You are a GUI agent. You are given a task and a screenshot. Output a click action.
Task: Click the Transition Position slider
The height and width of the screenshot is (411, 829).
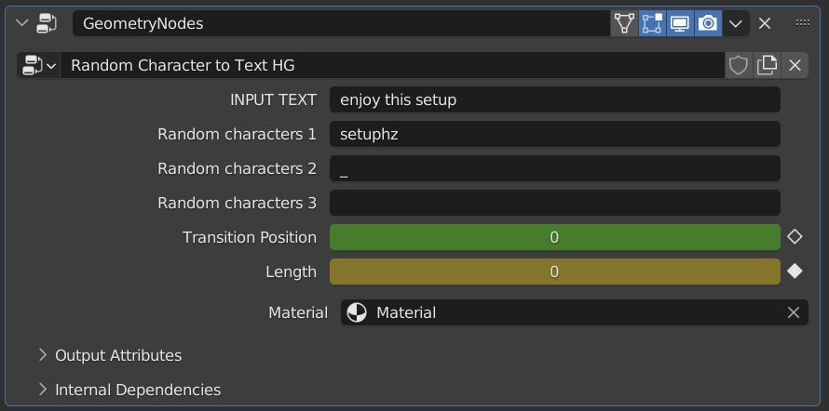[x=554, y=237]
